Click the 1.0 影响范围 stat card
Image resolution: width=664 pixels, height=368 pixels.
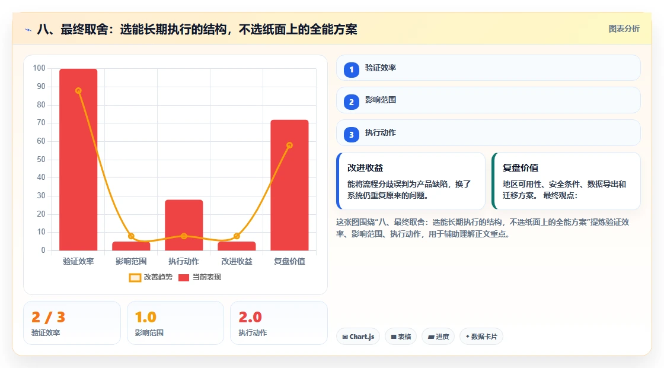[175, 323]
